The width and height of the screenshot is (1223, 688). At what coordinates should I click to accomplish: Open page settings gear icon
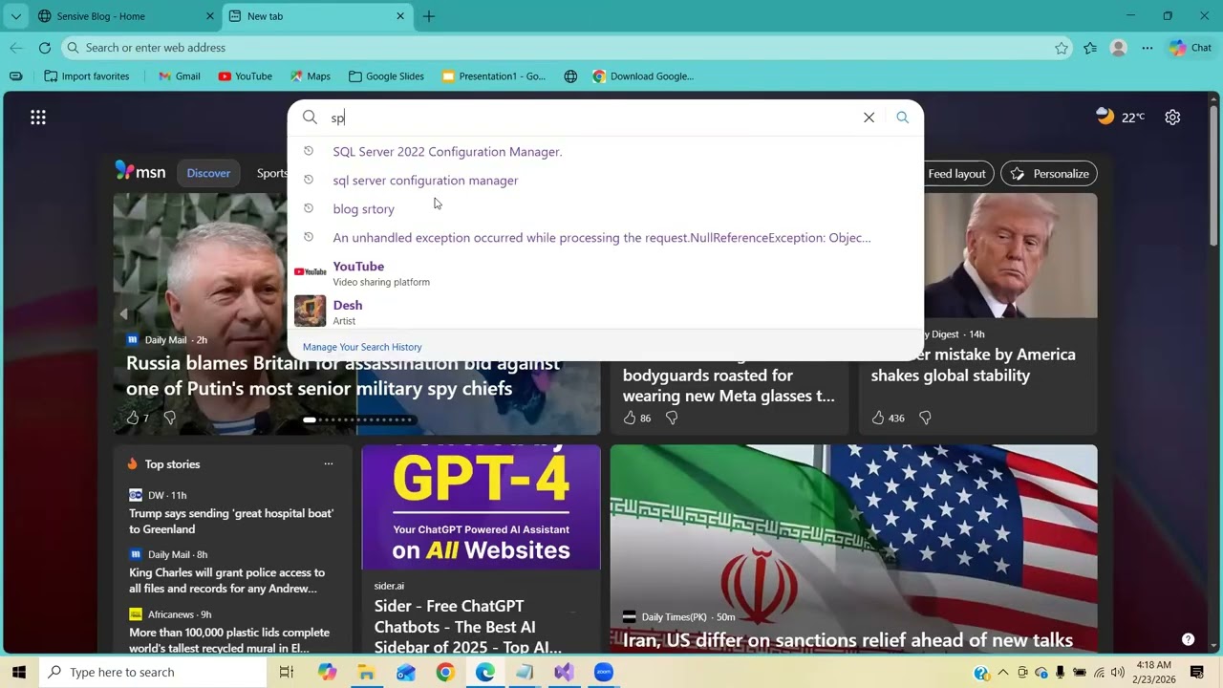click(x=1172, y=118)
